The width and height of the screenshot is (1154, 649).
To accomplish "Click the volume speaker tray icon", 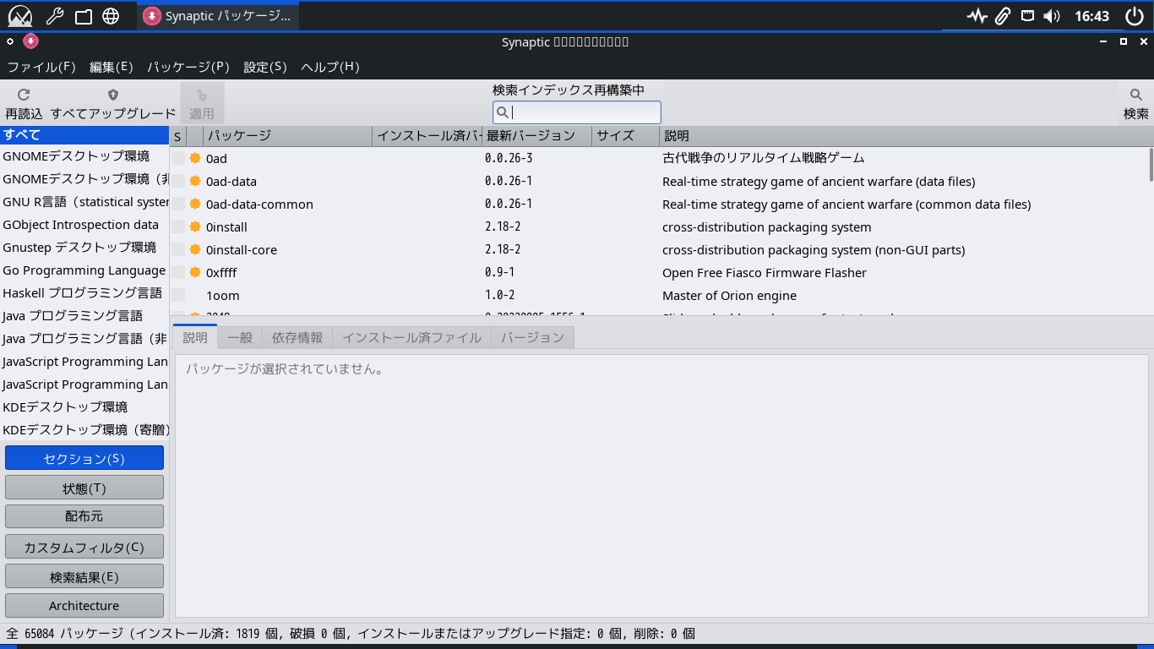I will coord(1052,16).
